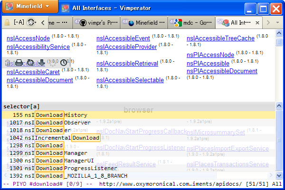285x190 pixels.
Task: Open the nsIAccessibilityService link
Action: 38,47
